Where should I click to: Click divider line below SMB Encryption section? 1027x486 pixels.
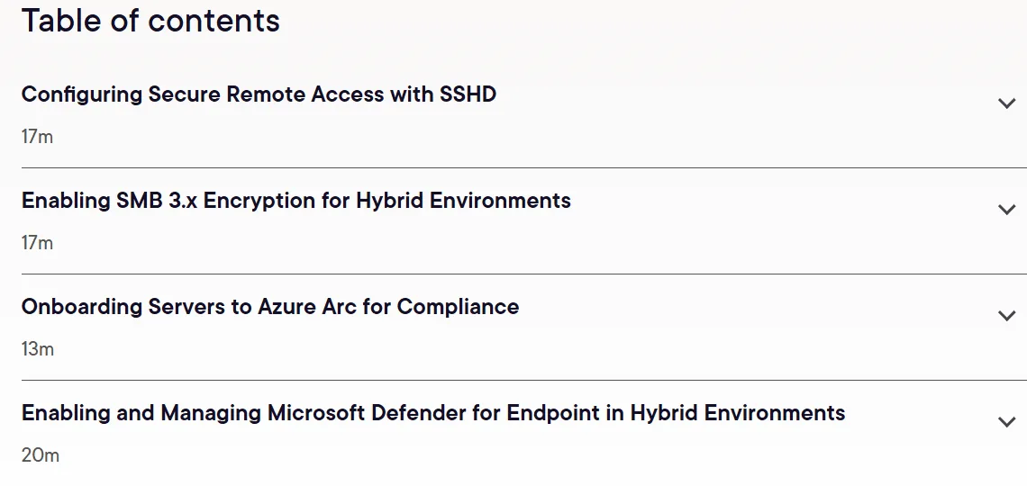524,274
